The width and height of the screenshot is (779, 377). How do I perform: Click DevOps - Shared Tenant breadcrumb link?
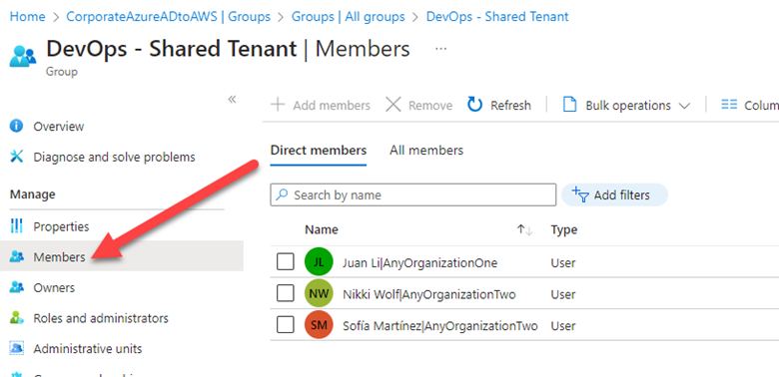pyautogui.click(x=497, y=16)
